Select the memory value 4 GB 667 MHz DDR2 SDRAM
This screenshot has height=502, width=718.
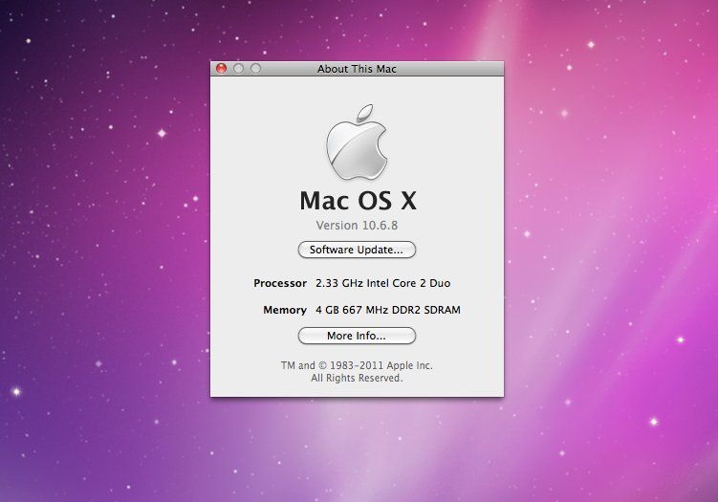[388, 310]
